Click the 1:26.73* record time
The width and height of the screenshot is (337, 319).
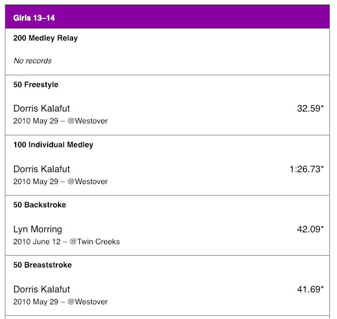click(x=307, y=169)
